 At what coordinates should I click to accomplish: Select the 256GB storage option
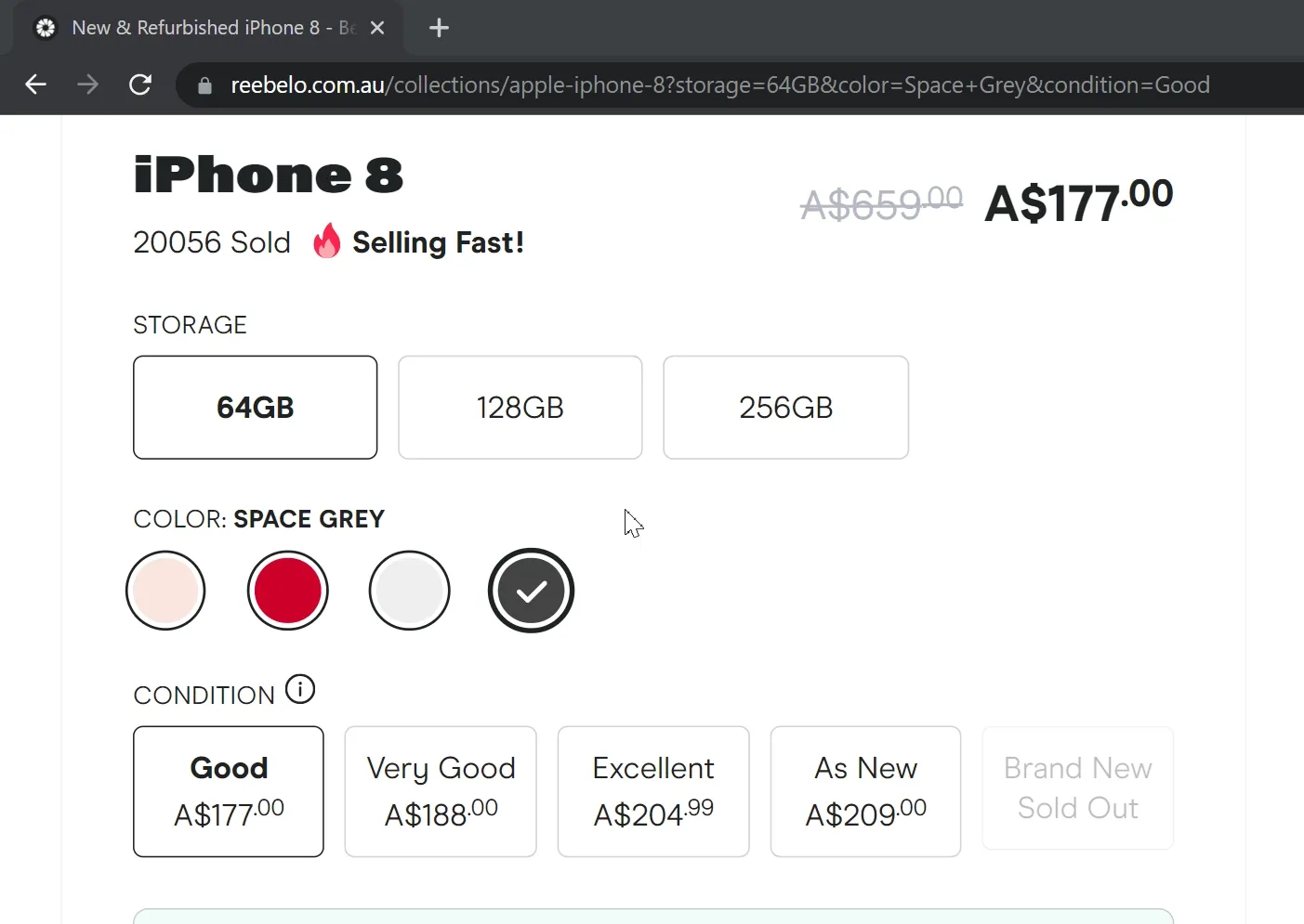785,407
